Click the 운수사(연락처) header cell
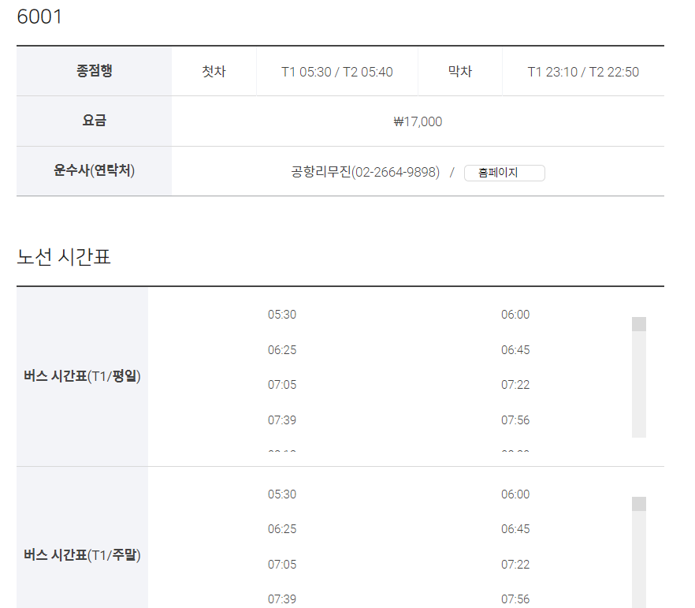 pos(94,171)
